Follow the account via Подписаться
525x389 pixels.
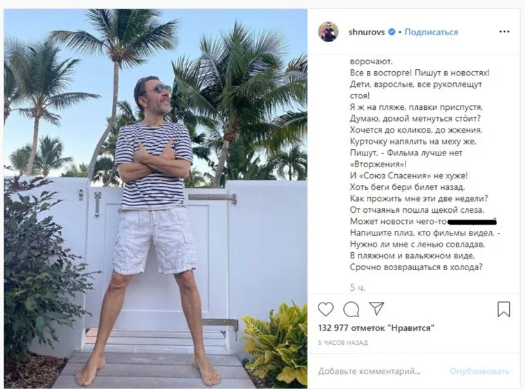point(431,32)
